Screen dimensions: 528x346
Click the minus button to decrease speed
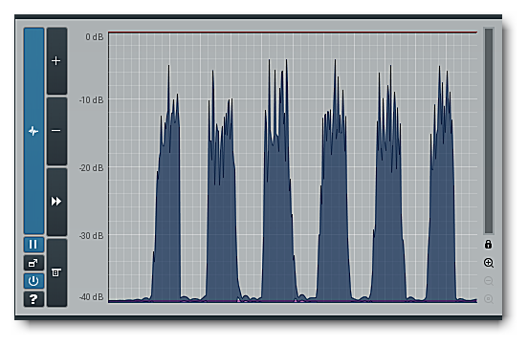coord(56,131)
